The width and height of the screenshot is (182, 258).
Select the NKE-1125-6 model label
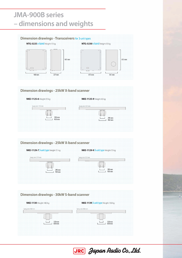(32, 99)
